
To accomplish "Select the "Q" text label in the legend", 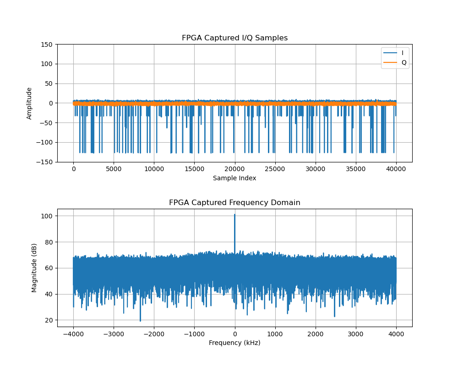I will pos(403,62).
